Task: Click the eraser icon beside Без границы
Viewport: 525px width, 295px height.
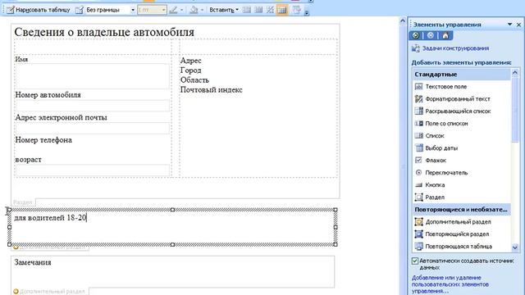Action: pyautogui.click(x=79, y=10)
